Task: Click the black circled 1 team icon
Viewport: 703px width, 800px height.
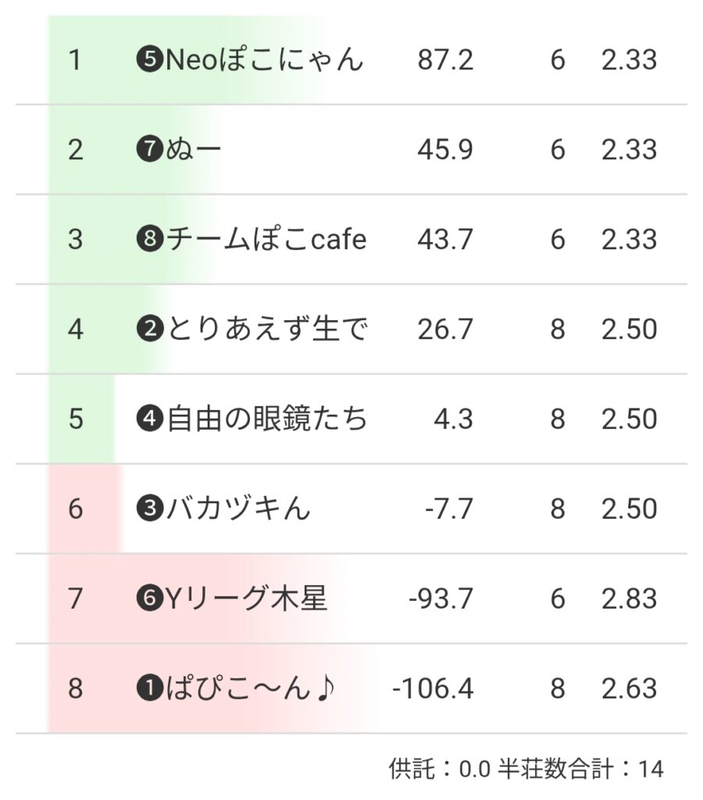Action: click(x=148, y=689)
